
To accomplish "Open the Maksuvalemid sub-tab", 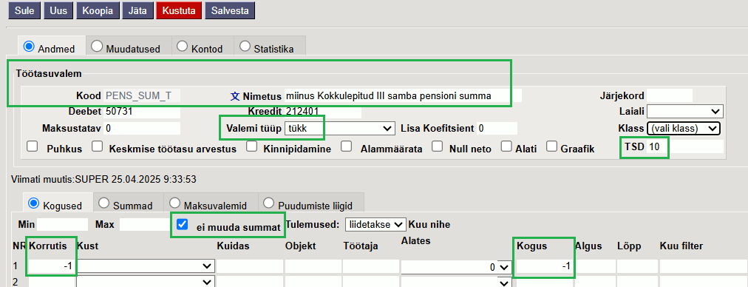I will click(208, 204).
